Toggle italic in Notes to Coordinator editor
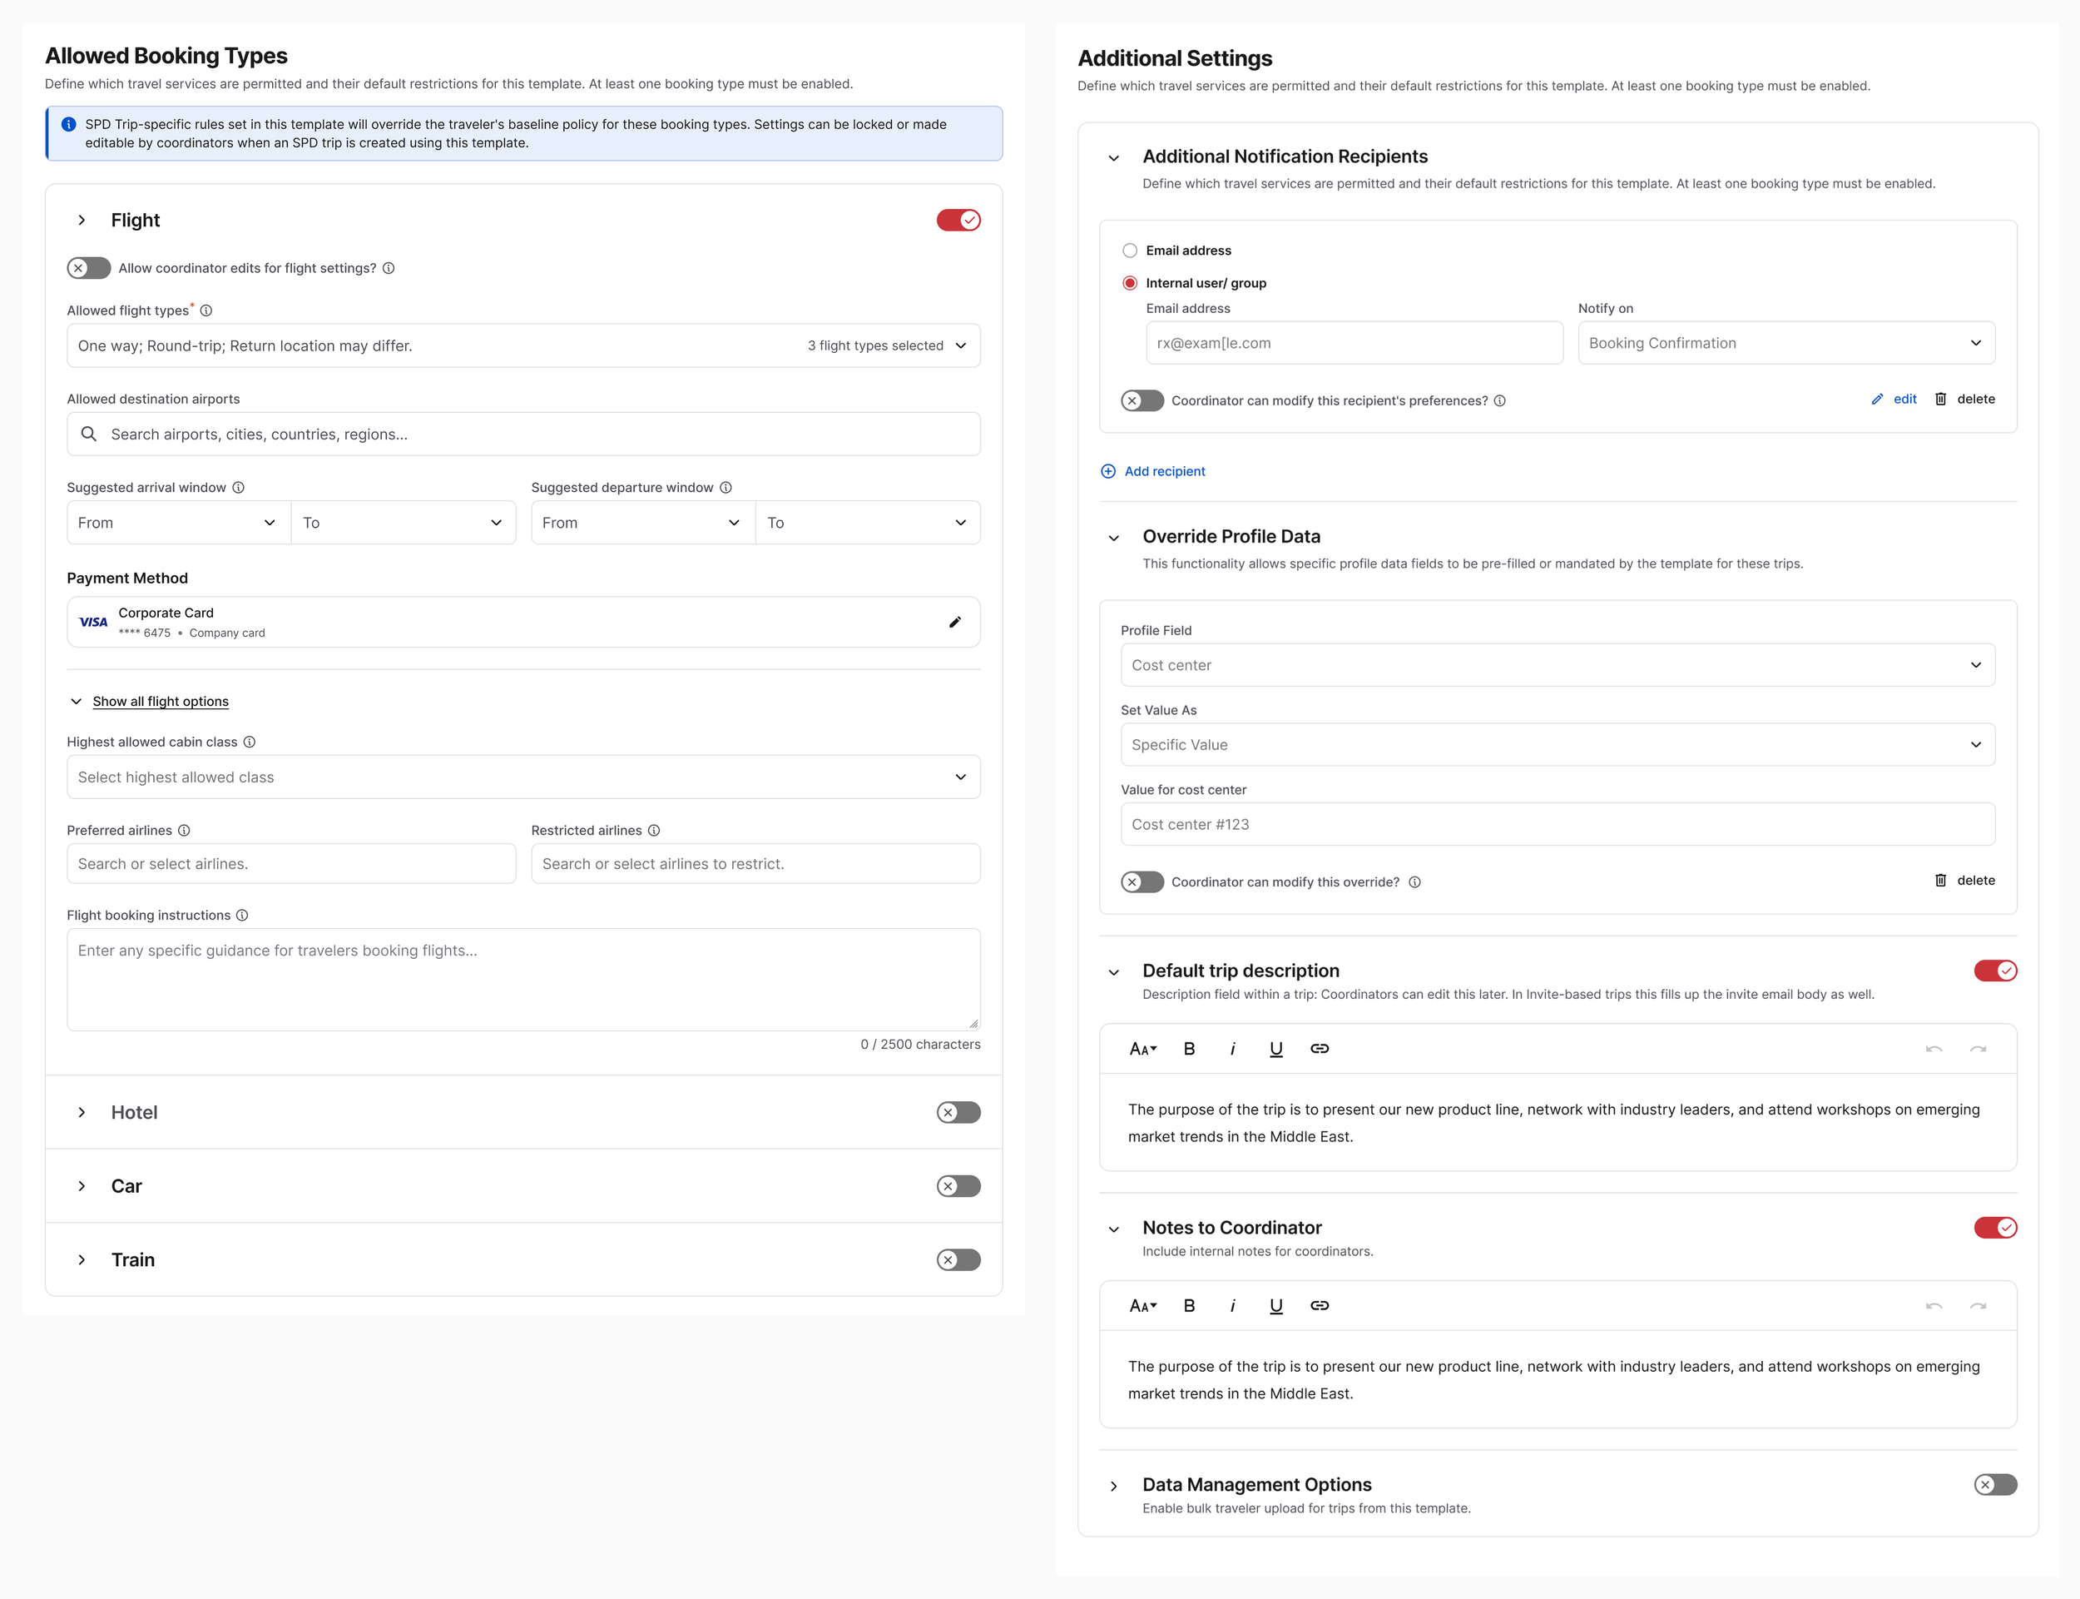Image resolution: width=2080 pixels, height=1599 pixels. pos(1232,1306)
